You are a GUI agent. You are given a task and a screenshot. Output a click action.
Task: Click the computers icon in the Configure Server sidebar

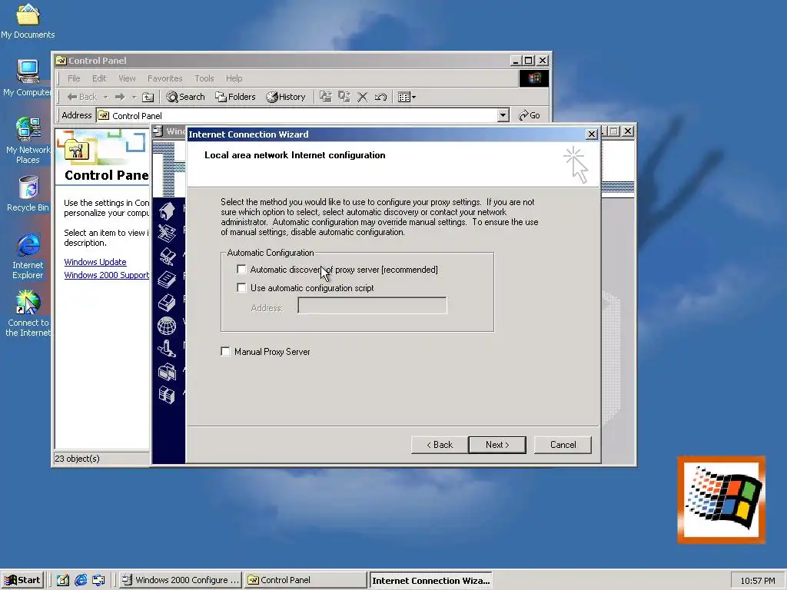coord(167,372)
